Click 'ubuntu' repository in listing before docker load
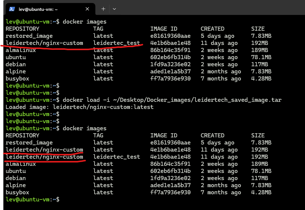305x210 pixels. pos(16,57)
